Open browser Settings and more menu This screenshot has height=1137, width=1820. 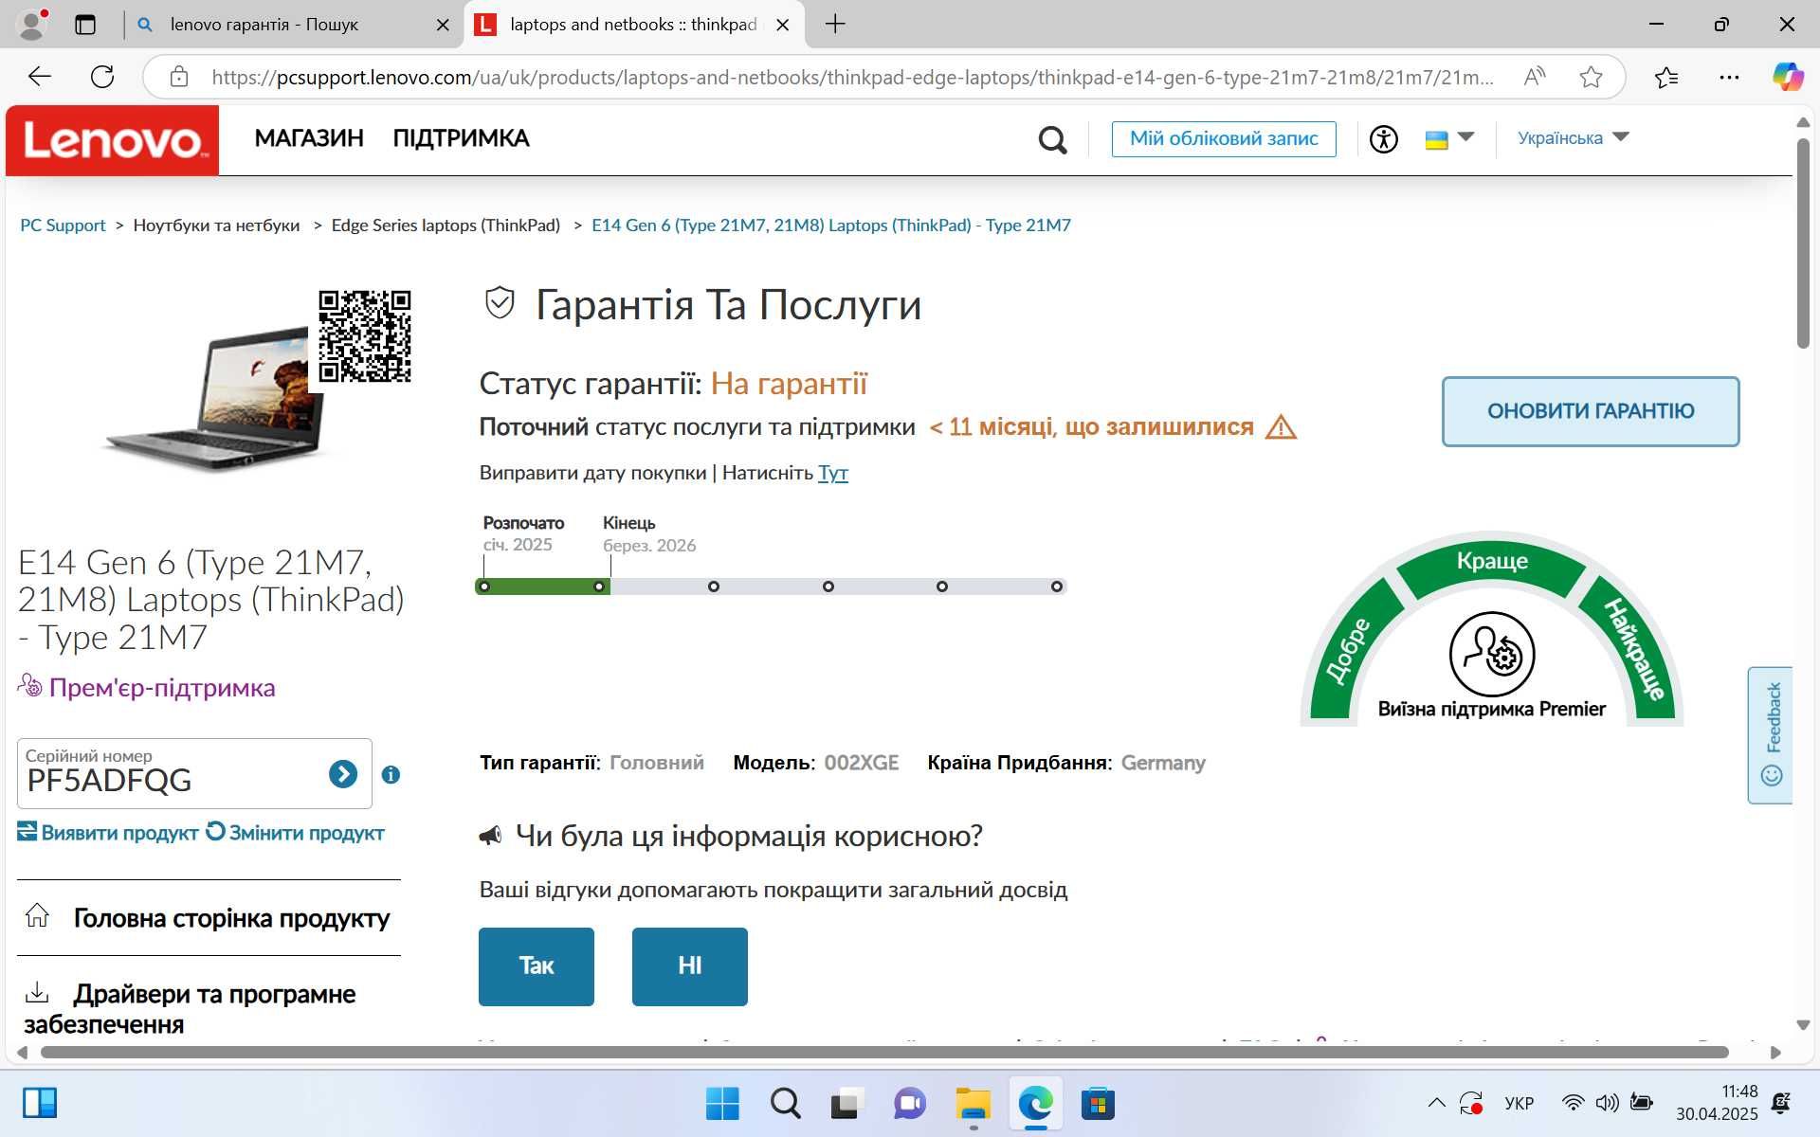[1729, 77]
